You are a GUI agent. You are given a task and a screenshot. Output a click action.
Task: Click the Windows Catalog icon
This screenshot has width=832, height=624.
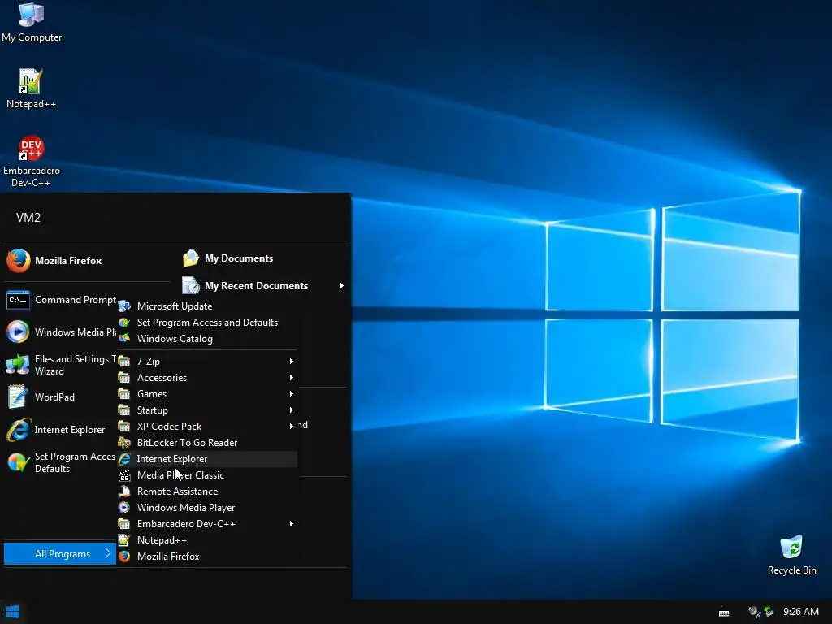[124, 339]
